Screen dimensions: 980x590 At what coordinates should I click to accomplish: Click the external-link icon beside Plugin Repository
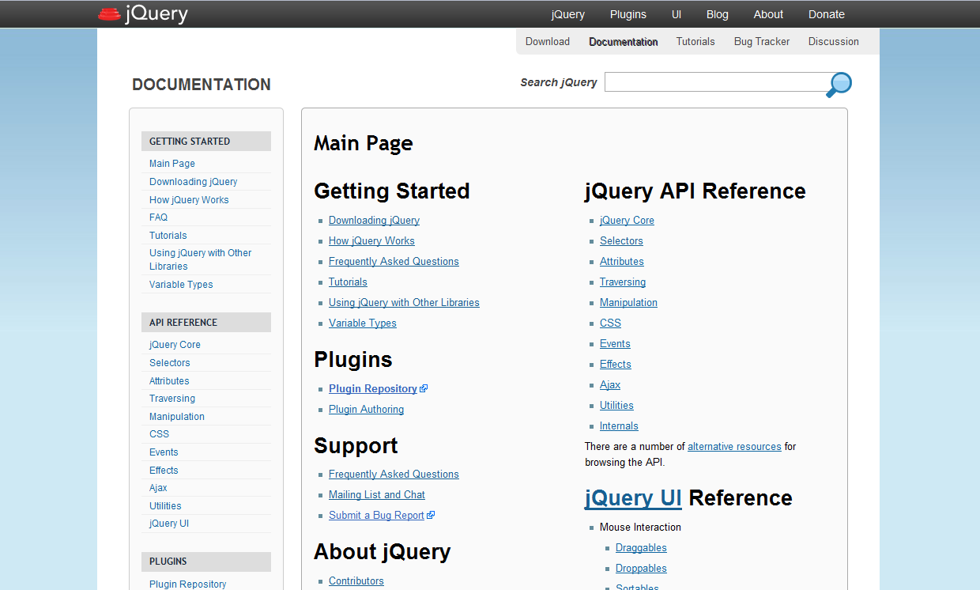click(424, 387)
